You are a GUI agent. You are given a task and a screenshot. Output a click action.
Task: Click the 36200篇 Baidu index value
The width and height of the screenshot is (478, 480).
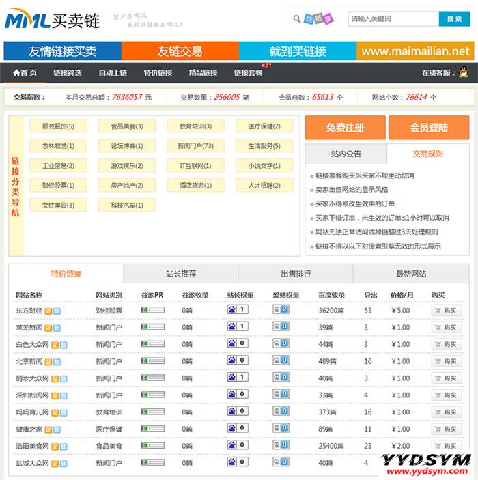(x=331, y=311)
